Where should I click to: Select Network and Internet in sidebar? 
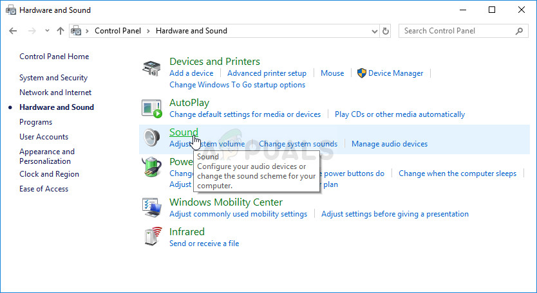click(55, 93)
